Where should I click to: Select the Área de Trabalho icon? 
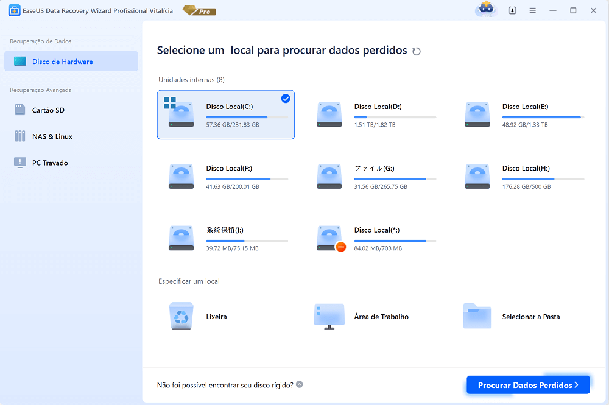click(x=329, y=317)
